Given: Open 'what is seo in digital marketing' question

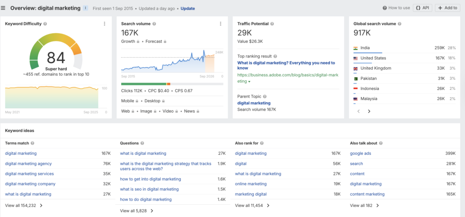Looking at the screenshot, I should click(x=149, y=189).
